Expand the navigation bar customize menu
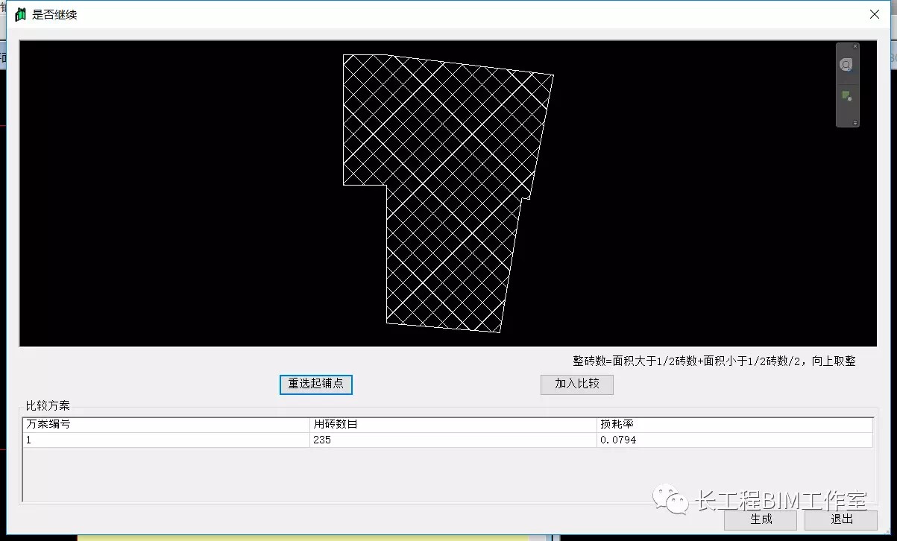 pyautogui.click(x=855, y=123)
